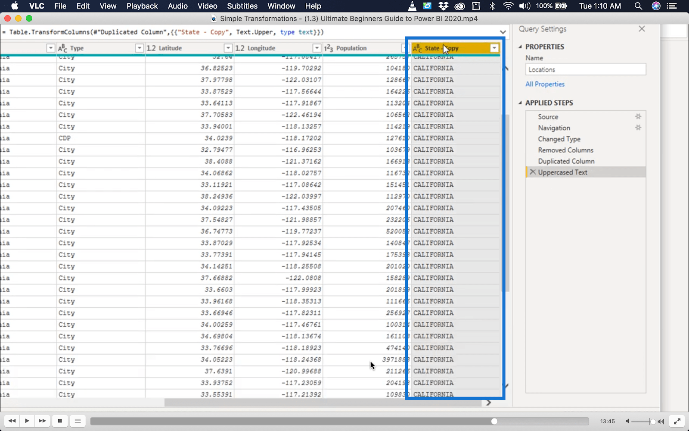Select the Changed Type applied step
Viewport: 689px width, 431px height.
[x=559, y=139]
